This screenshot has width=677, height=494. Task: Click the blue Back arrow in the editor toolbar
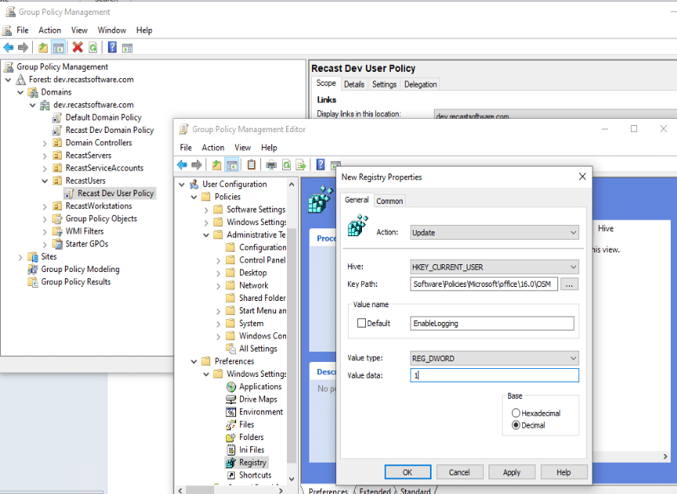pyautogui.click(x=181, y=164)
